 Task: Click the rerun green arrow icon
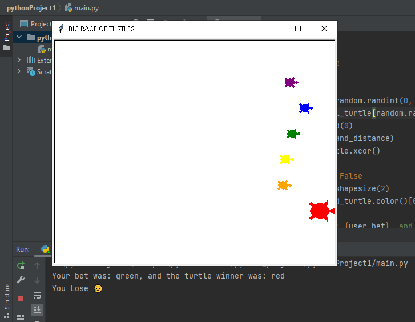pos(21,265)
